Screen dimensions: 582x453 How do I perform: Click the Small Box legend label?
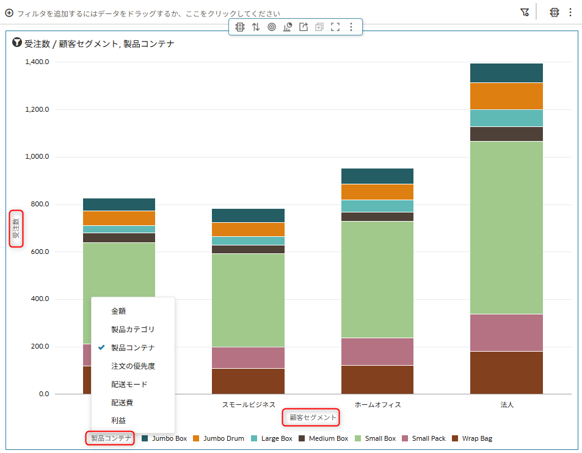pyautogui.click(x=380, y=438)
